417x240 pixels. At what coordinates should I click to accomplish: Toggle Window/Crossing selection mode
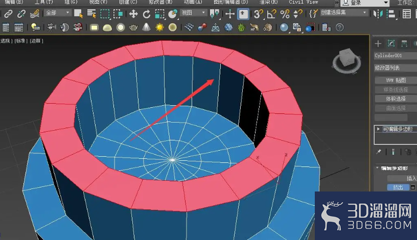click(x=118, y=14)
